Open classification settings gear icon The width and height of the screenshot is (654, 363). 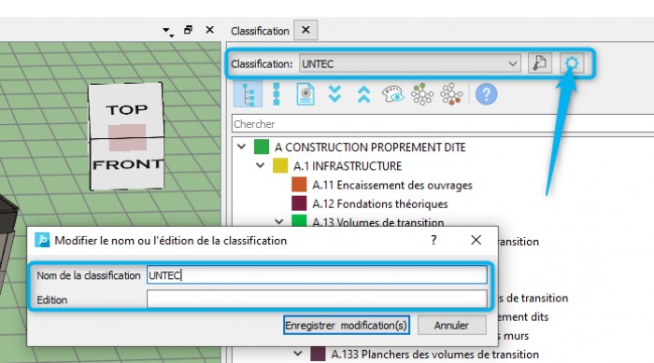pyautogui.click(x=572, y=63)
